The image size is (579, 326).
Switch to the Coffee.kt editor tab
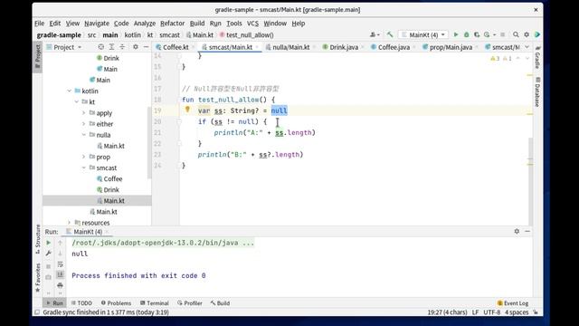173,47
